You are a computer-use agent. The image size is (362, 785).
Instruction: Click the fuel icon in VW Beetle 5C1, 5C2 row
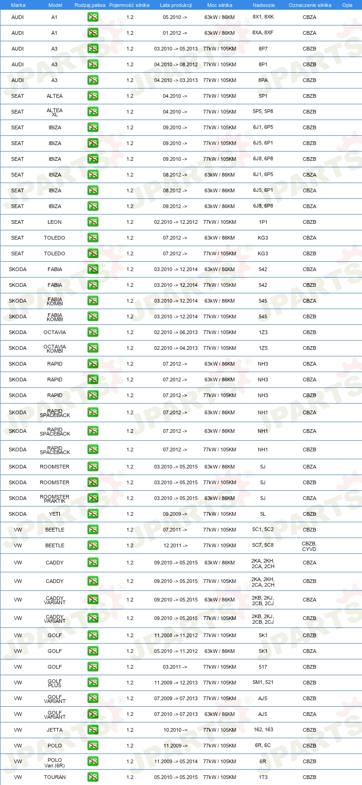point(93,530)
